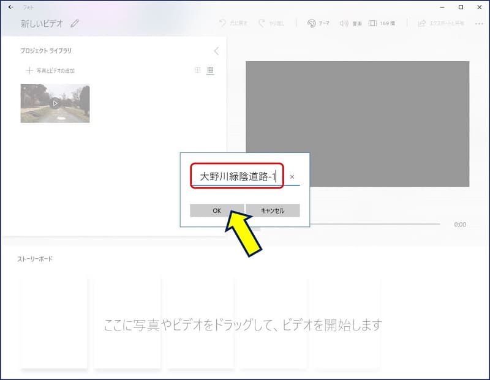
Task: Open the Music (音楽) speaker icon
Action: tap(344, 23)
